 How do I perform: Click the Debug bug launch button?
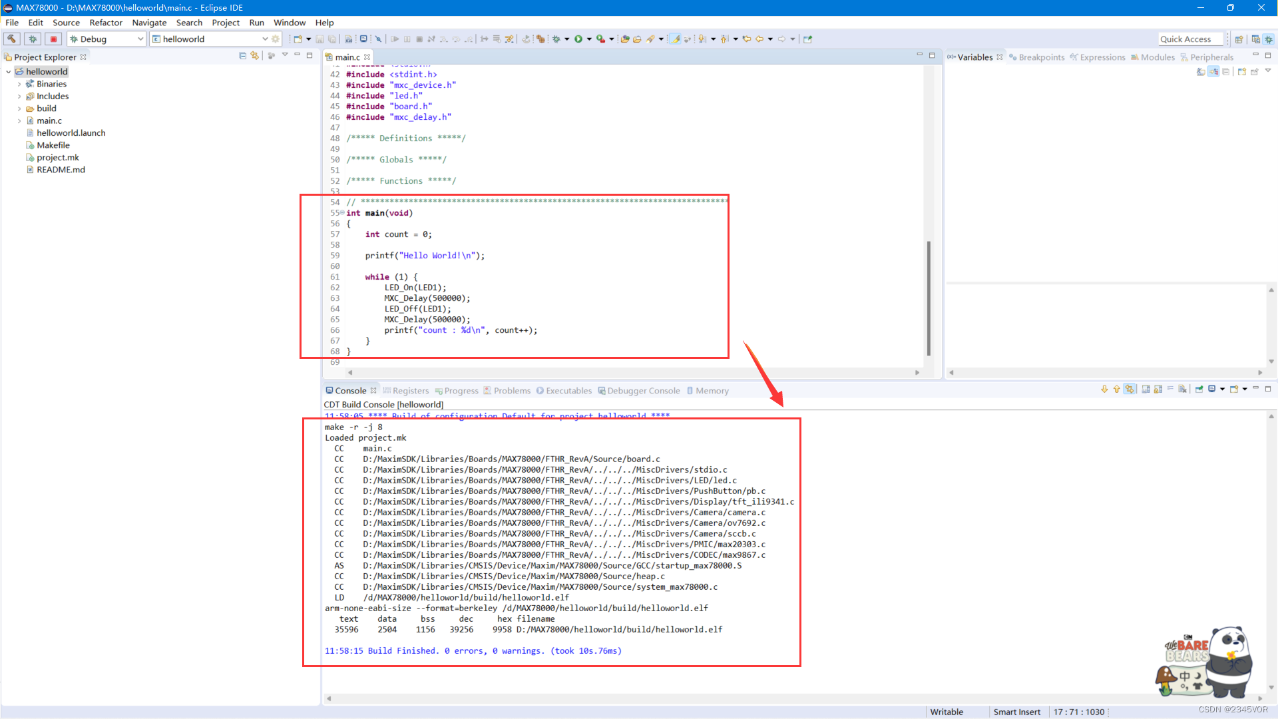[33, 39]
